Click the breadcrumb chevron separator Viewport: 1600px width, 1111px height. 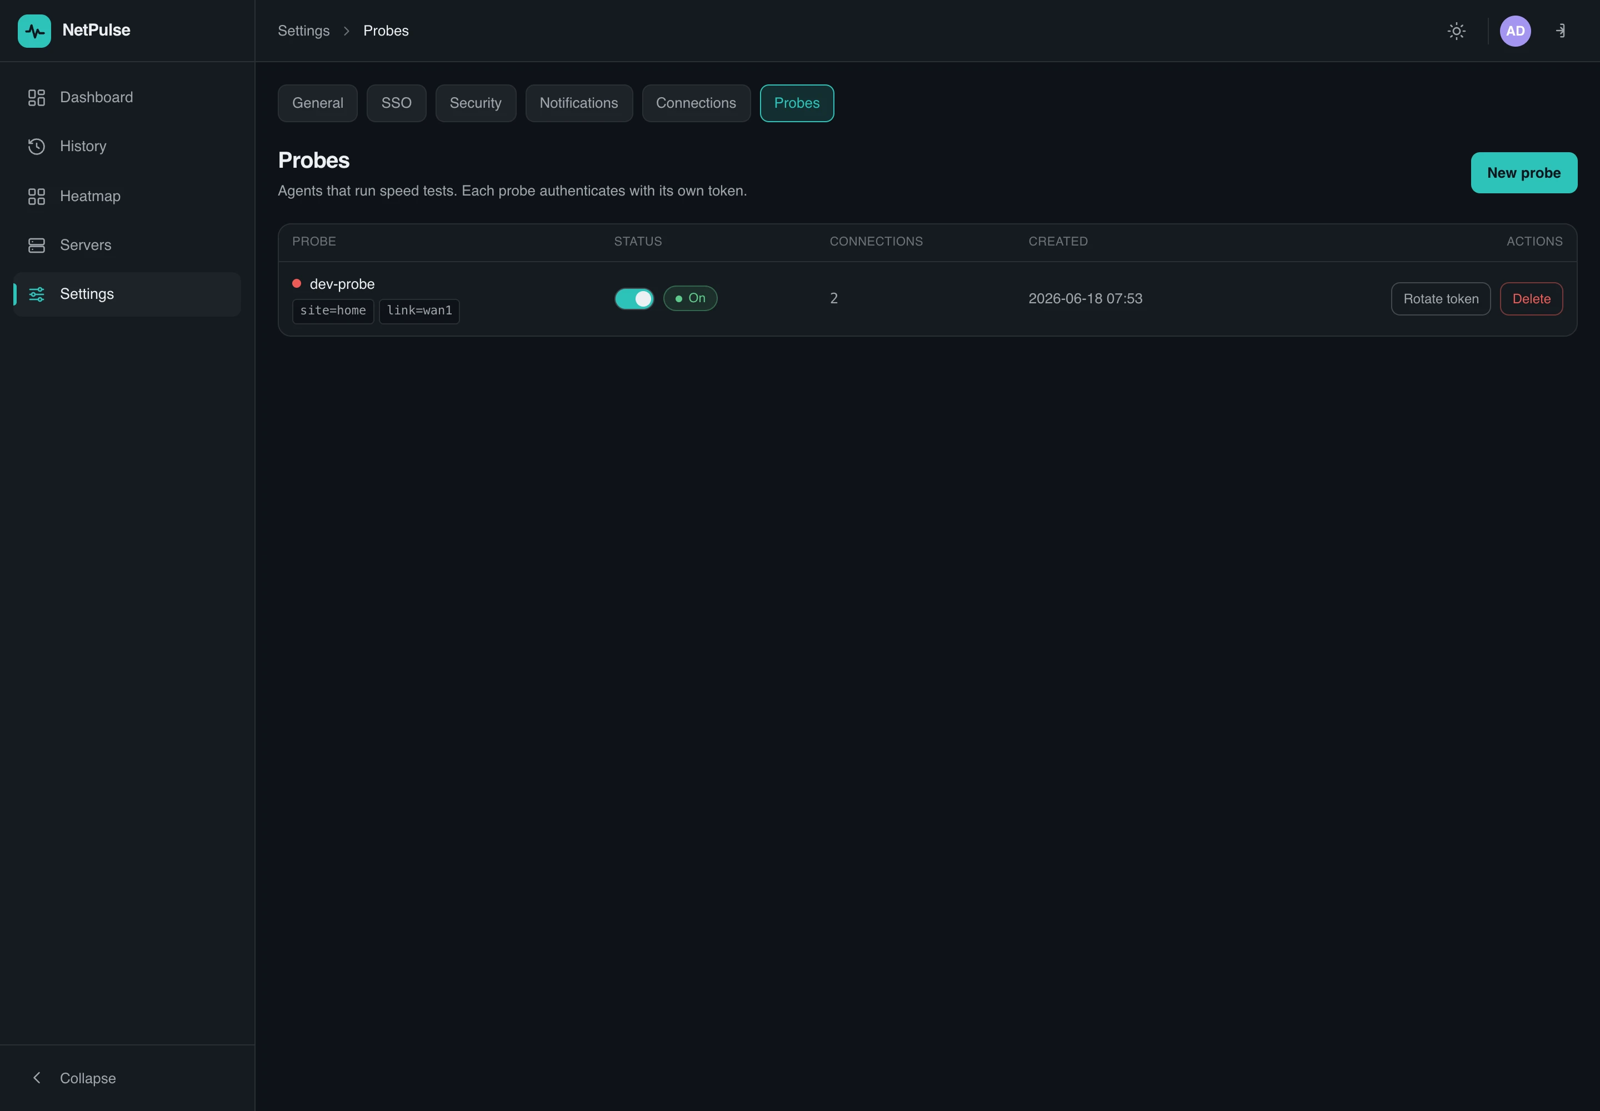point(346,31)
